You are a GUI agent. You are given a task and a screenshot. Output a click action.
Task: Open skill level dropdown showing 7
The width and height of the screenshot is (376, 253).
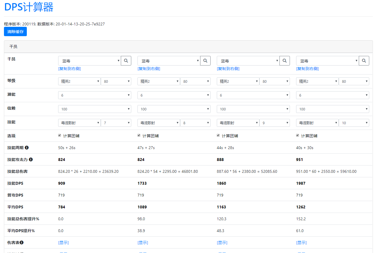coord(116,123)
